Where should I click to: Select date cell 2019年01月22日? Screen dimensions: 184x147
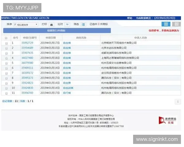click(x=50, y=63)
